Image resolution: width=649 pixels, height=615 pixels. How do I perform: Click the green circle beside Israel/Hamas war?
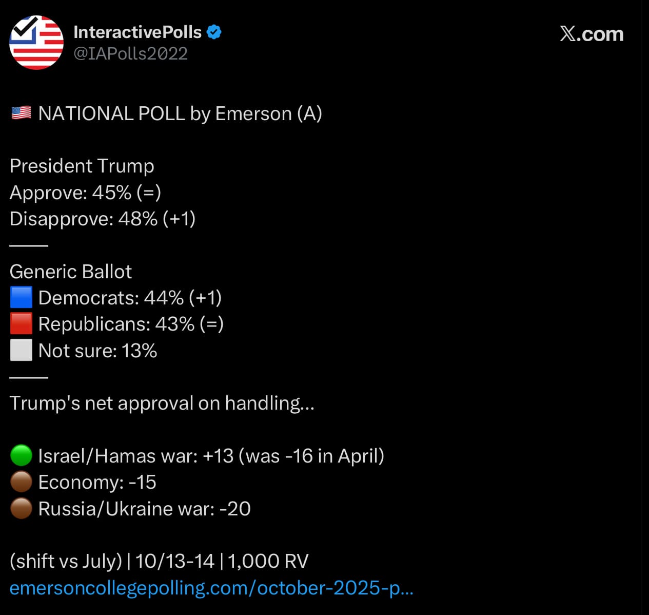[x=21, y=456]
